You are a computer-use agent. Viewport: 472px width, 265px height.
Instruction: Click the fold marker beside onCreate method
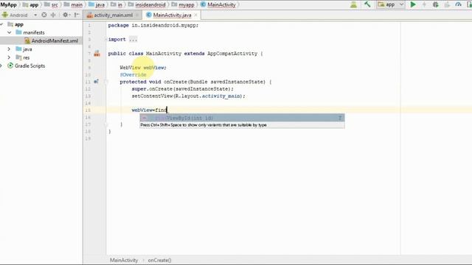coord(106,82)
